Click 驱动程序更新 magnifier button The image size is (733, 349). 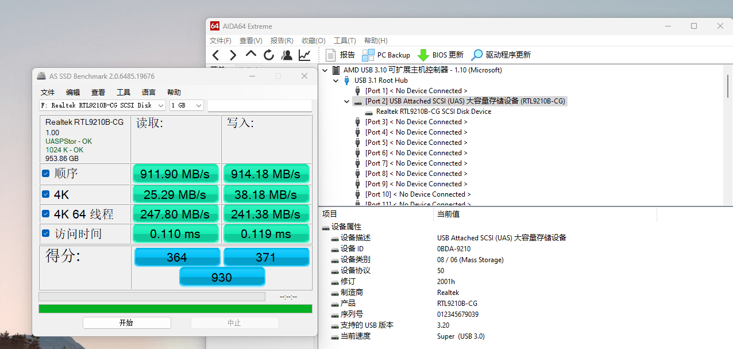[x=501, y=55]
